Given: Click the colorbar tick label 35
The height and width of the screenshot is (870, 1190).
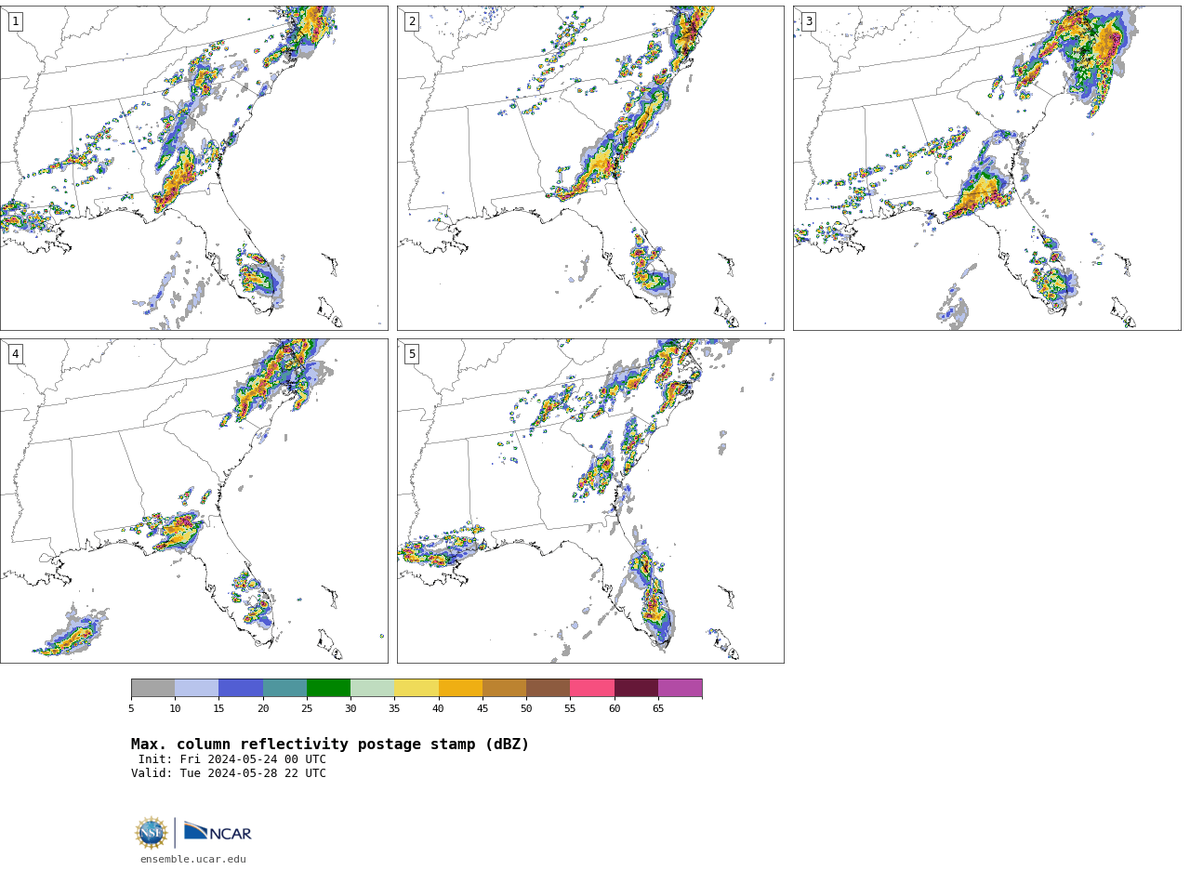Looking at the screenshot, I should tap(394, 709).
